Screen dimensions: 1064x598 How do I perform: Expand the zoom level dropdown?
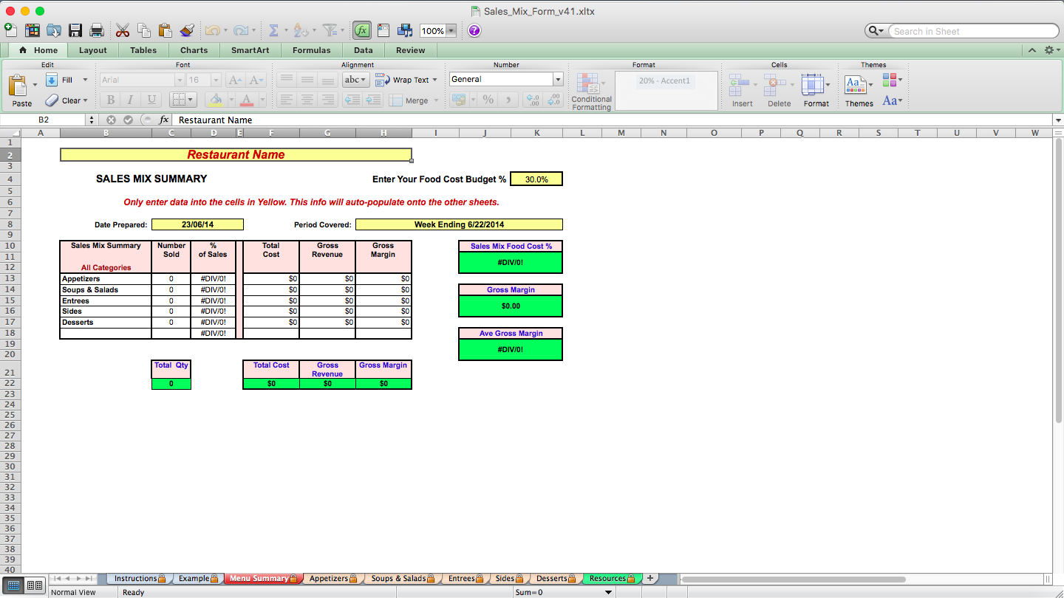coord(449,30)
